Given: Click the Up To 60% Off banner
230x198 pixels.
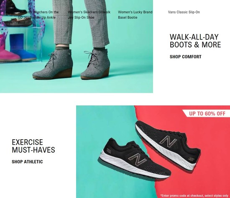Looking at the screenshot, I should [206, 113].
